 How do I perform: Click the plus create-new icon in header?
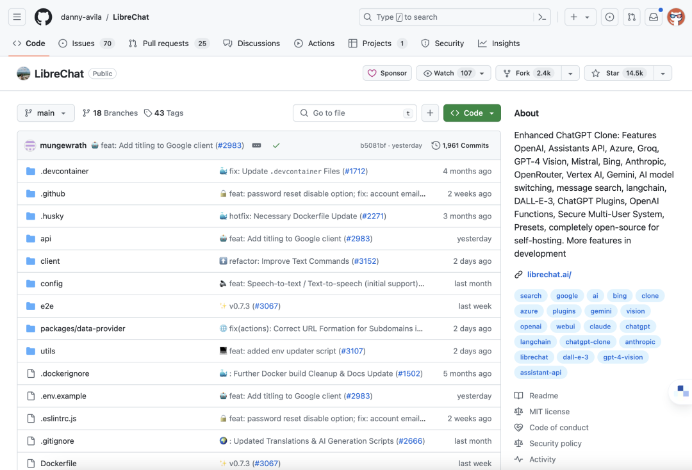point(573,17)
